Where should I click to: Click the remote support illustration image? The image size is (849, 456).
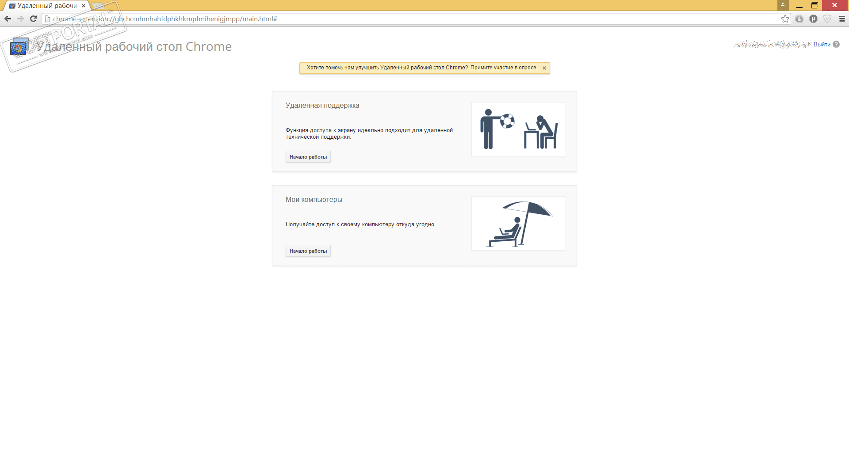tap(519, 129)
